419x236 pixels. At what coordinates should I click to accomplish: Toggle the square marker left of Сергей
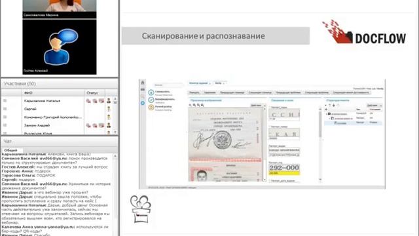(x=5, y=109)
